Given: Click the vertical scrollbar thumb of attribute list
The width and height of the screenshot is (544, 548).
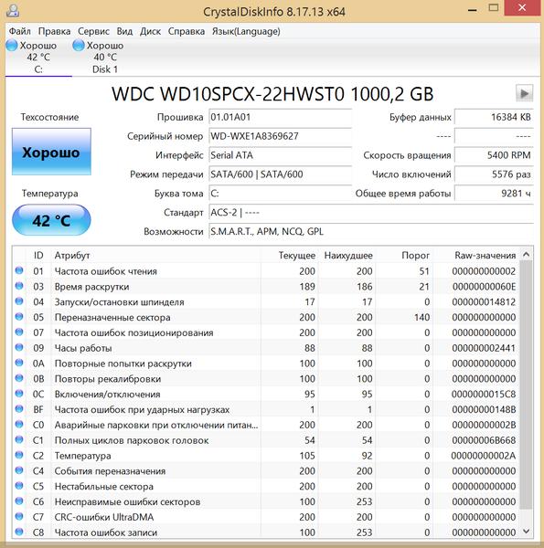Looking at the screenshot, I should 526,385.
